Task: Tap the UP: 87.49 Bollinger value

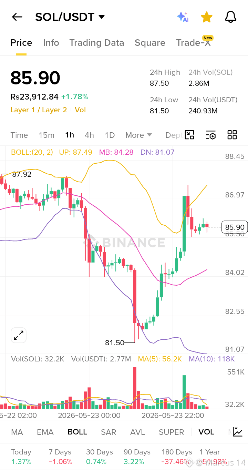Action: pos(75,152)
